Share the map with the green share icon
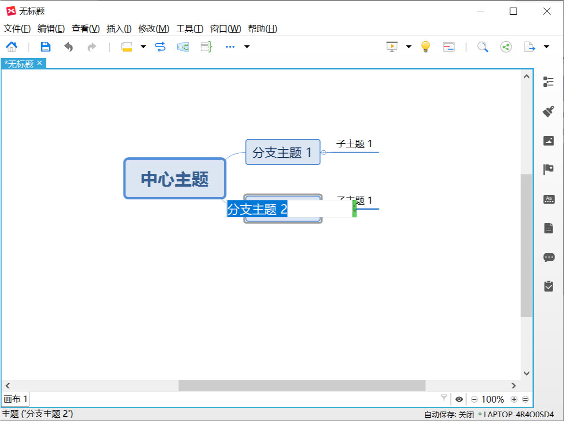564x421 pixels. pos(506,47)
